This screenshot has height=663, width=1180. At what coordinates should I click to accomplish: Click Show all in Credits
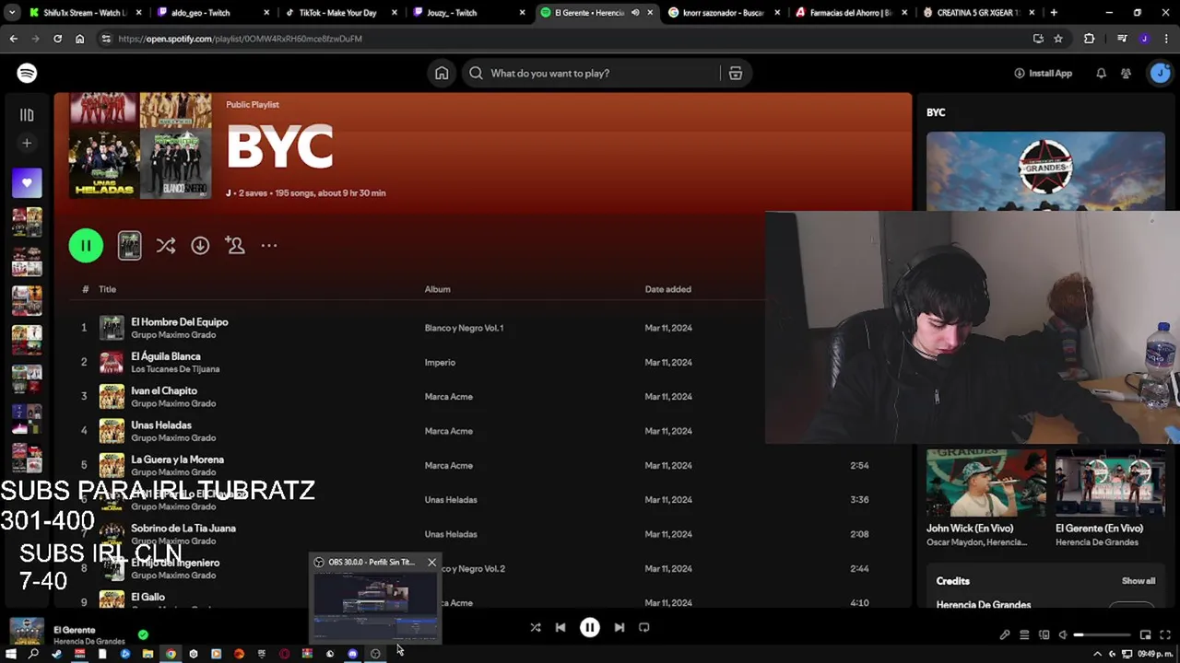(x=1138, y=581)
